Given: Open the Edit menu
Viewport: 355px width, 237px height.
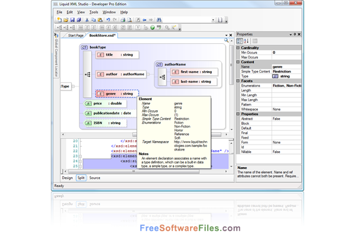Looking at the screenshot, I should pyautogui.click(x=69, y=12).
